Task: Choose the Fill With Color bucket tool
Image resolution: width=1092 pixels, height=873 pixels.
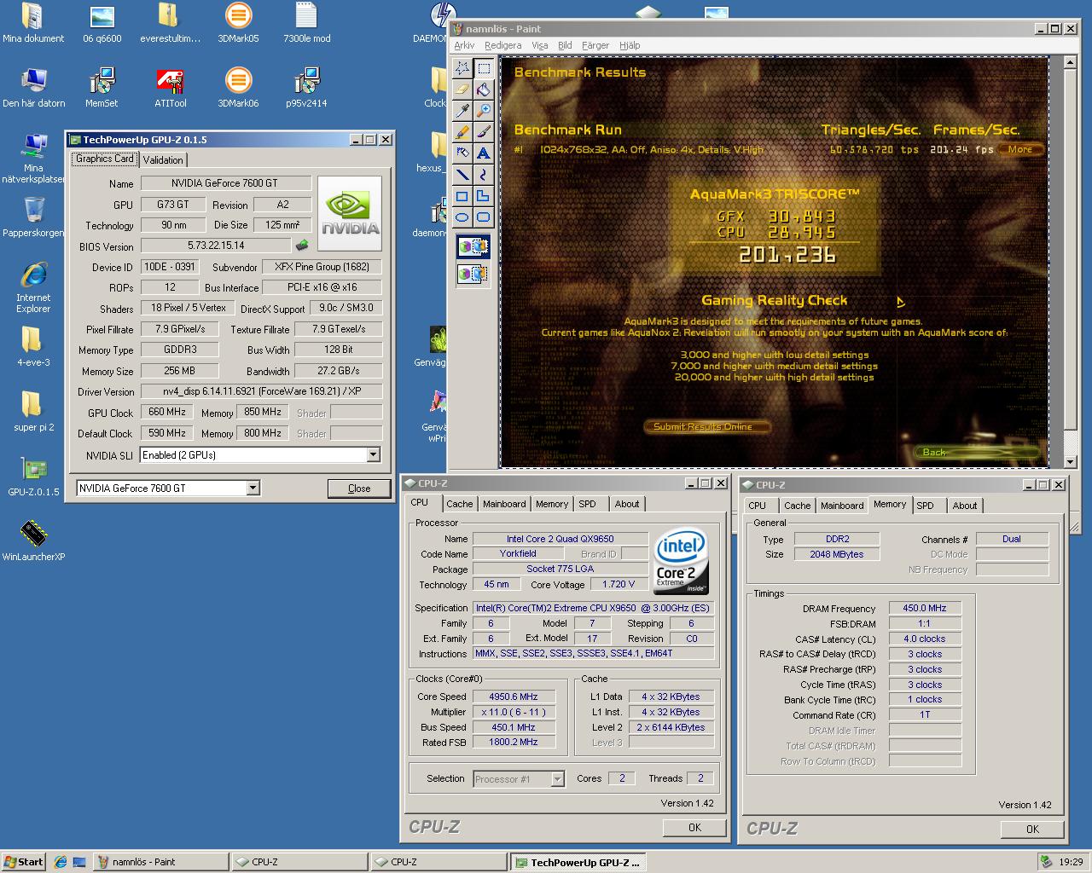Action: [483, 89]
